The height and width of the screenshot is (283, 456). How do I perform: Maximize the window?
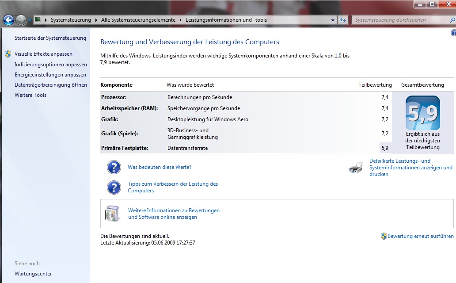[432, 4]
